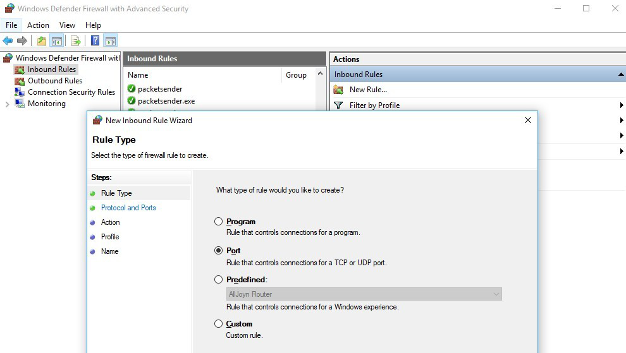The width and height of the screenshot is (626, 353).
Task: Select Outbound Rules in the tree
Action: 55,81
